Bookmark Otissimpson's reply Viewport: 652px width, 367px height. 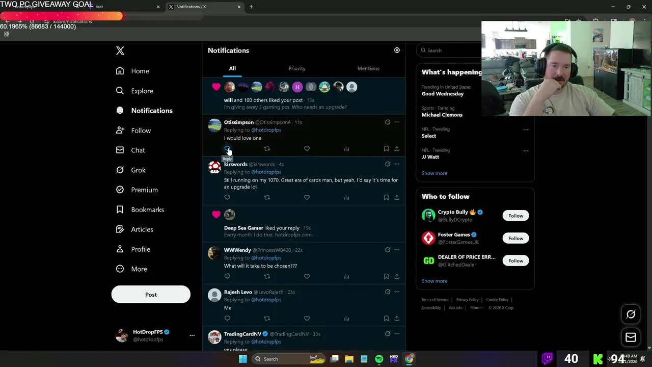pyautogui.click(x=386, y=149)
